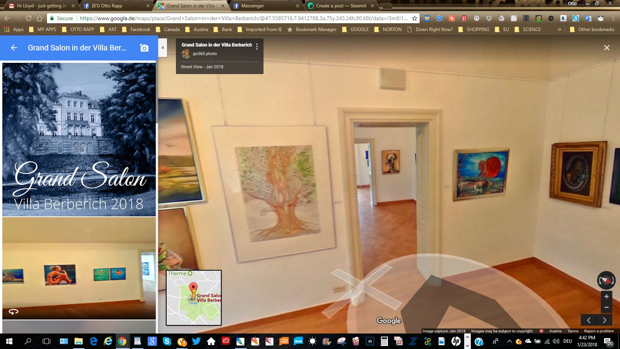The width and height of the screenshot is (620, 349).
Task: Open the ART bookmark folder
Action: [x=108, y=29]
